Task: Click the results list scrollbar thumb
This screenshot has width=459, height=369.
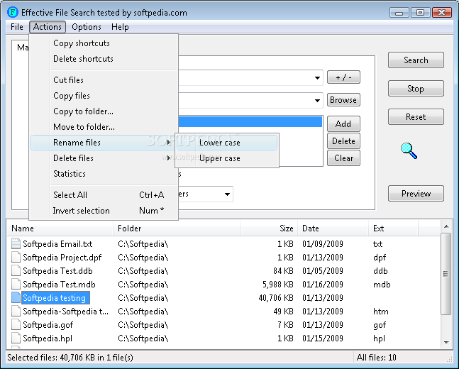Action: point(446,274)
